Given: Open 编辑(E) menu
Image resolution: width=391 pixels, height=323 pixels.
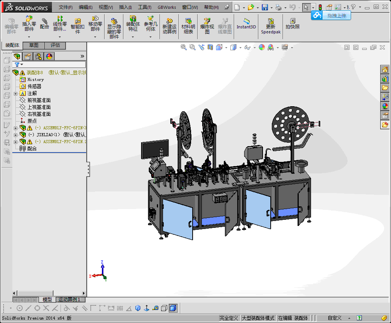Looking at the screenshot, I should [x=85, y=7].
